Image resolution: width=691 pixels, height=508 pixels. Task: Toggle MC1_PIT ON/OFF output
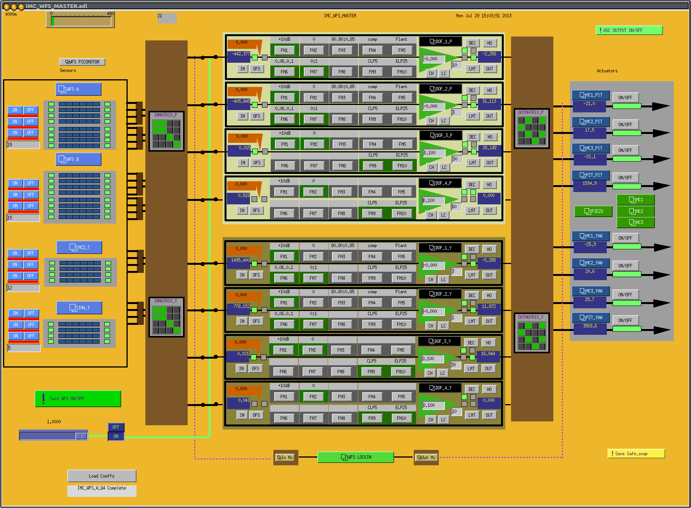point(625,98)
